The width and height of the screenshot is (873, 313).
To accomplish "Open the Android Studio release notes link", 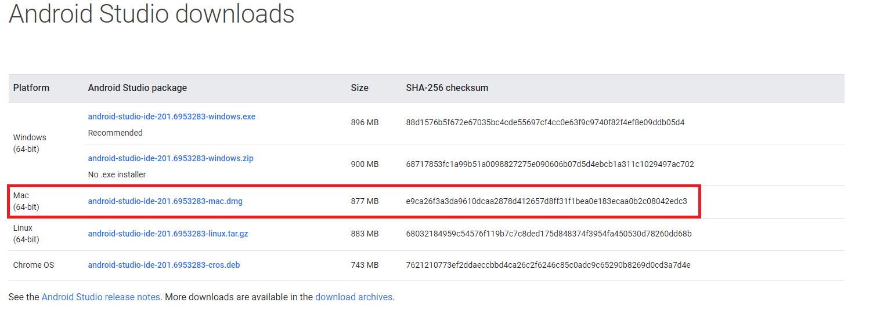I will tap(100, 297).
